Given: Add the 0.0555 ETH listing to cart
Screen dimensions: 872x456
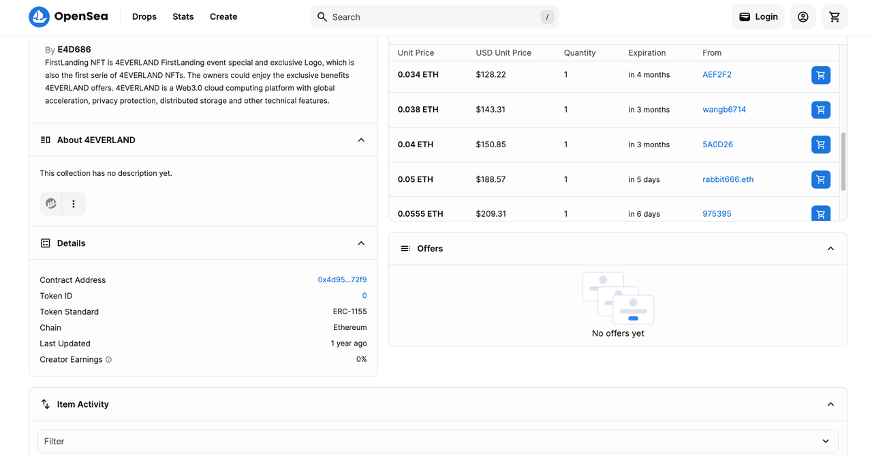Looking at the screenshot, I should (x=821, y=213).
